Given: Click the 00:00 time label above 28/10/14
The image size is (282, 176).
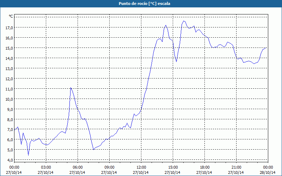Looking at the screenshot, I should pos(268,168).
